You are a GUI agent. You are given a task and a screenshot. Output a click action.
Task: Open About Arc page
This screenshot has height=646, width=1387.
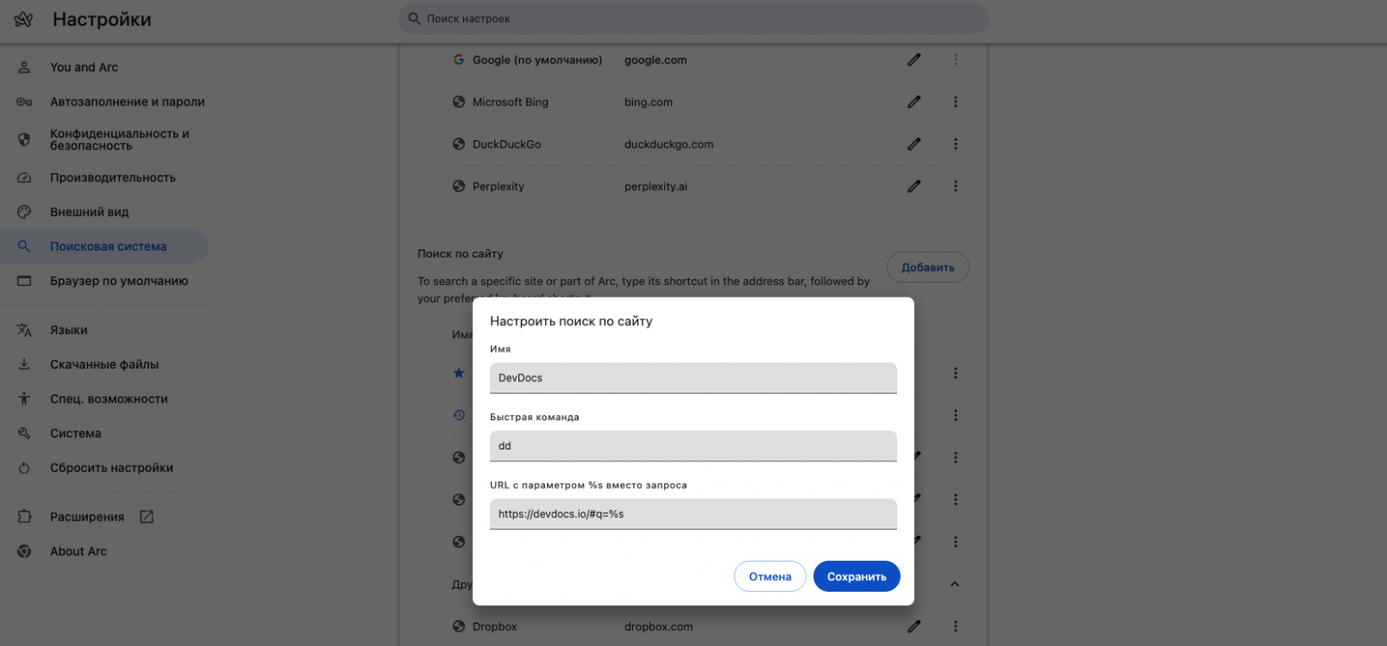[105, 552]
